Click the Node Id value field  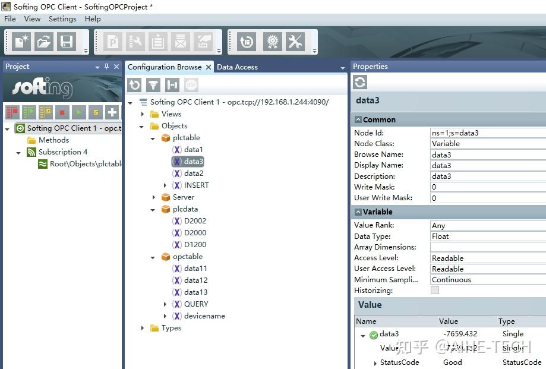click(488, 133)
